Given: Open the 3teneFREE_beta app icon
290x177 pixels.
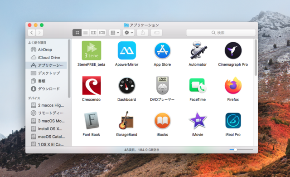Looking at the screenshot, I should 92,50.
